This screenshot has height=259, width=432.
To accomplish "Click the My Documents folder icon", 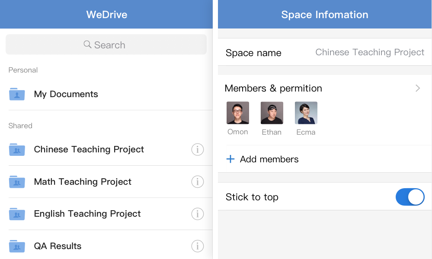I will pos(17,94).
